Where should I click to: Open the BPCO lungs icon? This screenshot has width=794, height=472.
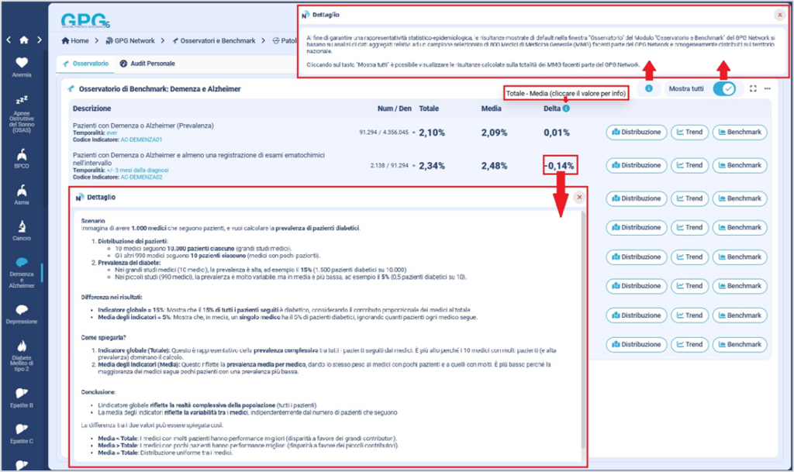22,153
